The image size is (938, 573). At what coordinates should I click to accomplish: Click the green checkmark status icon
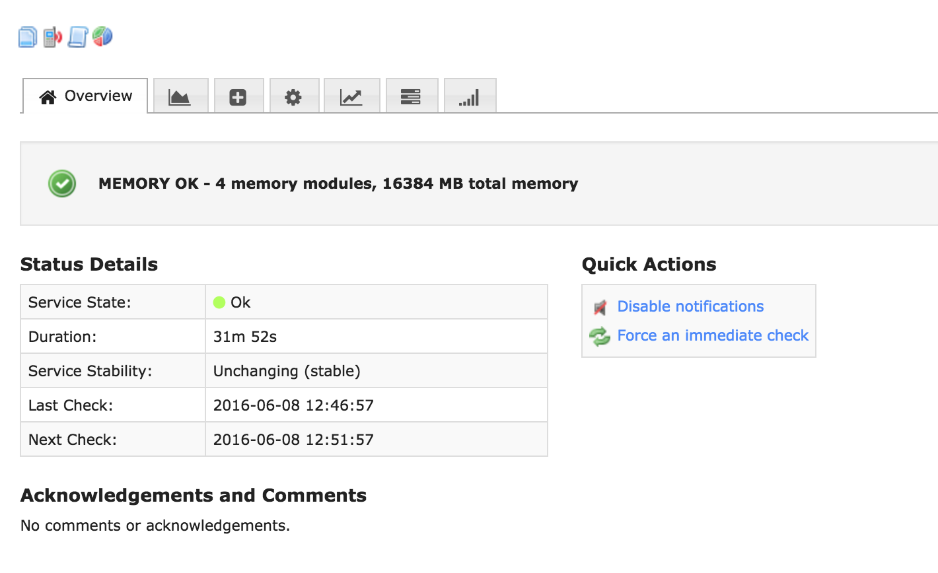pyautogui.click(x=62, y=184)
